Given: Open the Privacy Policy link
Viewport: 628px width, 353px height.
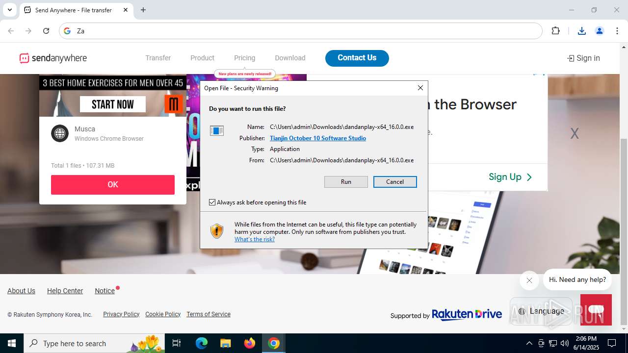Looking at the screenshot, I should click(x=121, y=314).
